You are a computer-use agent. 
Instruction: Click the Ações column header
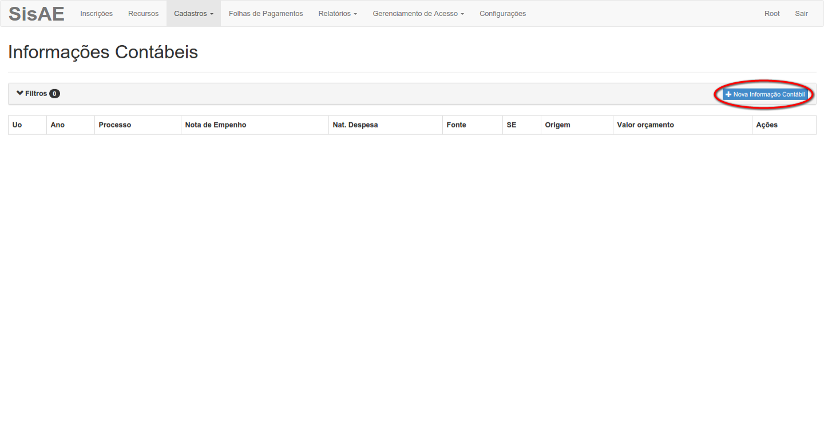[785, 125]
